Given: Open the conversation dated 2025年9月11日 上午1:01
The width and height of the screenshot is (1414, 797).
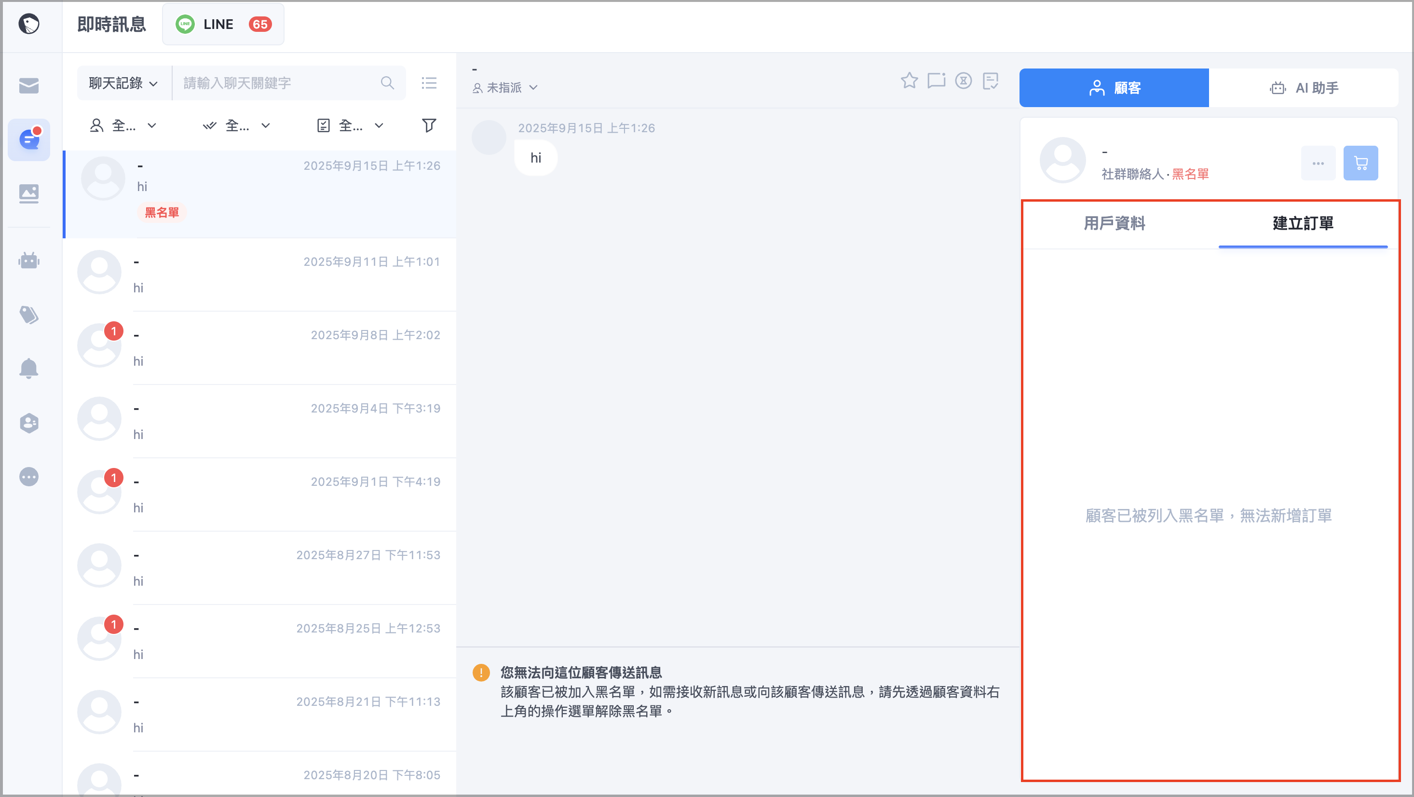Looking at the screenshot, I should coord(260,275).
